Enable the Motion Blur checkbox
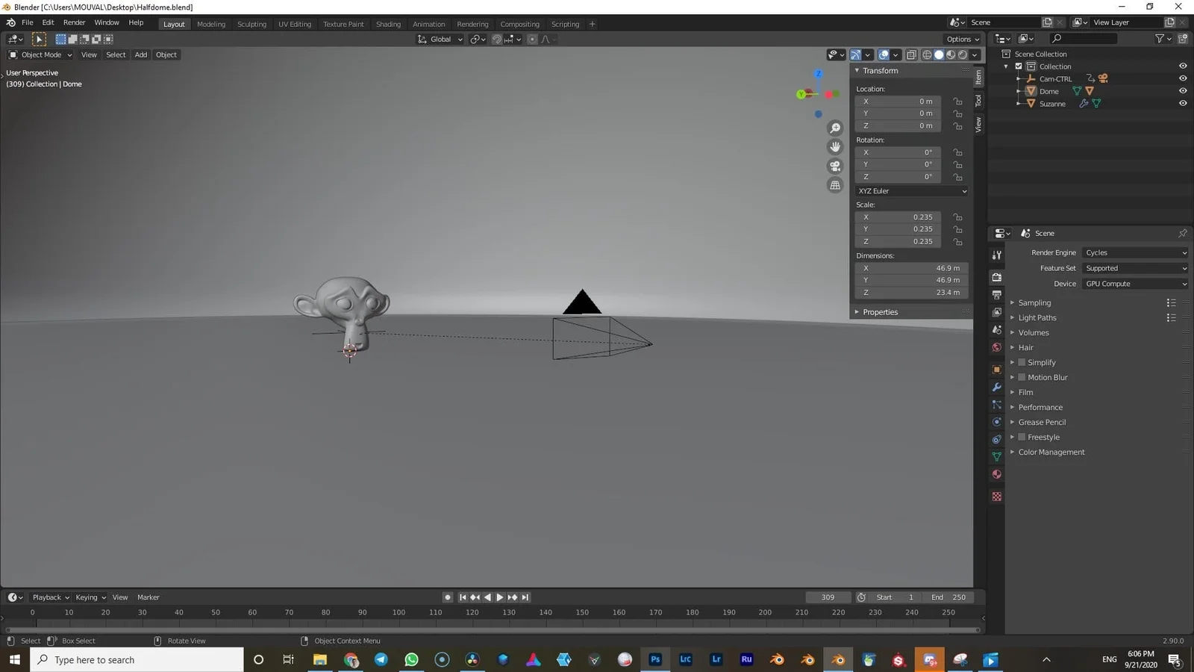The width and height of the screenshot is (1194, 672). click(1021, 377)
